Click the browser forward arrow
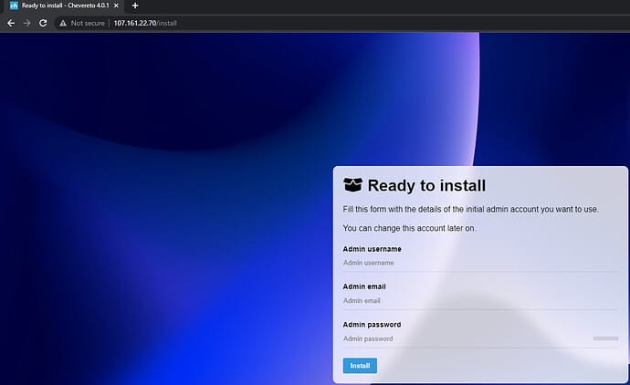630x385 pixels. (x=26, y=22)
